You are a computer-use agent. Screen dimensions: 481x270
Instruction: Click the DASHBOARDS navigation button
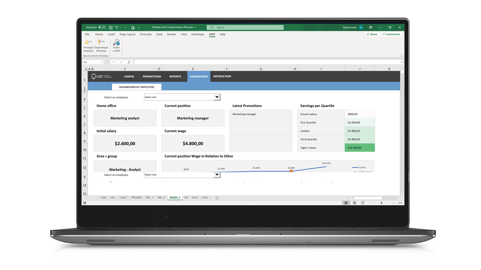point(199,76)
